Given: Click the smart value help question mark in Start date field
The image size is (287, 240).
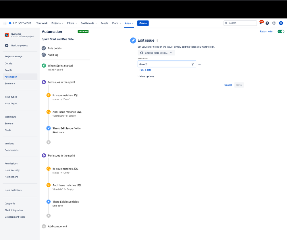Looking at the screenshot, I should click(x=192, y=64).
